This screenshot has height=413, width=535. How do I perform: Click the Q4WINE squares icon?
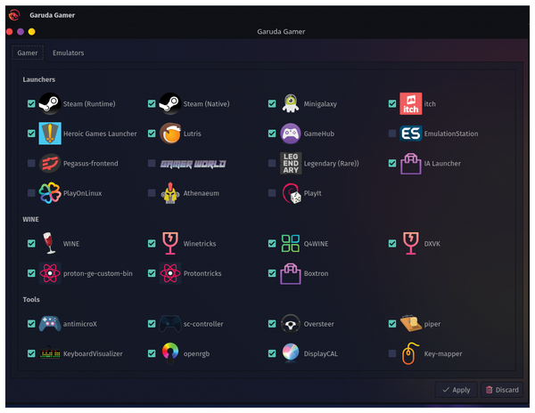coord(291,244)
